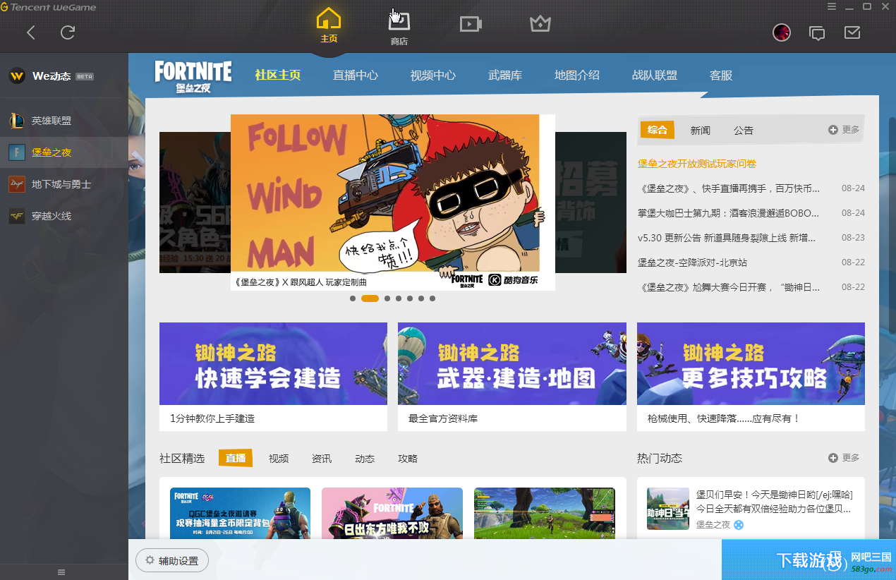Open the 直播中心 tab
The width and height of the screenshot is (896, 580).
pyautogui.click(x=356, y=75)
